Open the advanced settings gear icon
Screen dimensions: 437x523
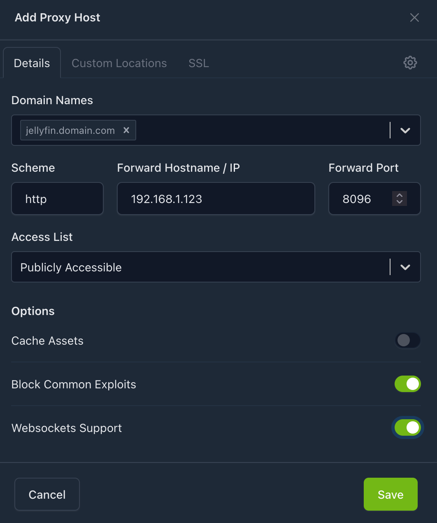tap(410, 63)
